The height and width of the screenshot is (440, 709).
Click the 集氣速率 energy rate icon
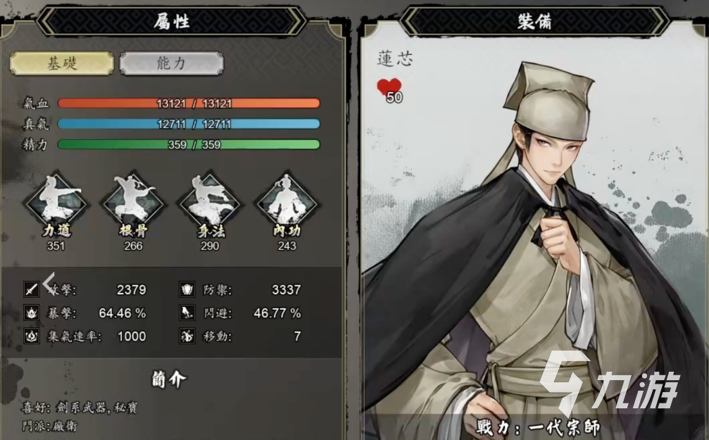pyautogui.click(x=32, y=336)
